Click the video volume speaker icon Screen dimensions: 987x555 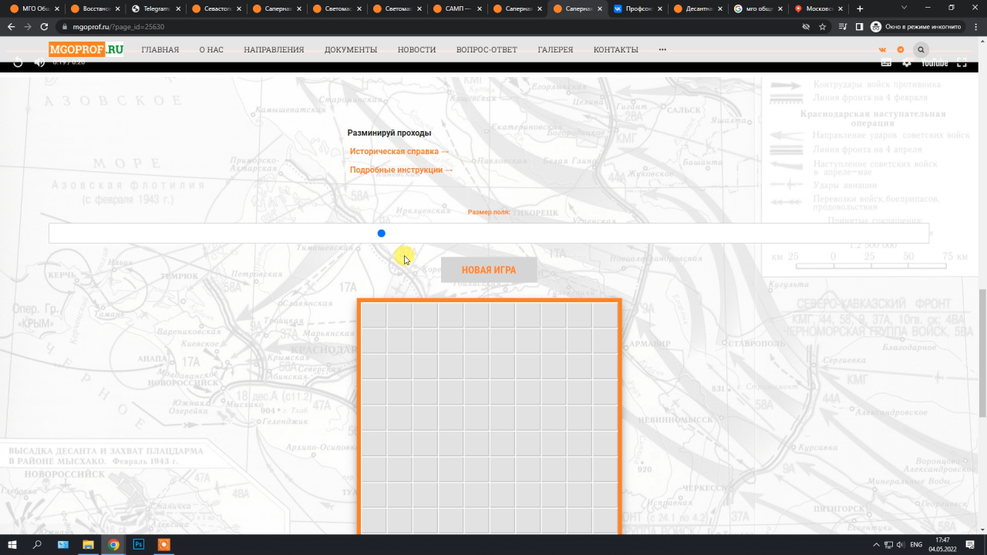[39, 62]
